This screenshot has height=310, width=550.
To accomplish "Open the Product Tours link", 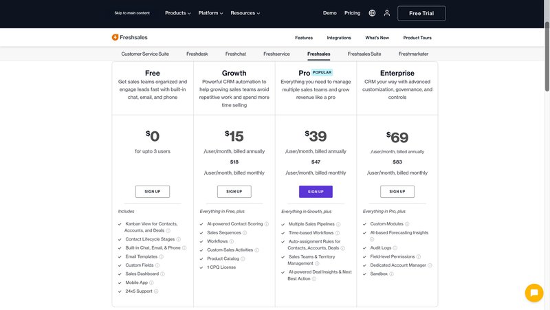I will pos(417,38).
